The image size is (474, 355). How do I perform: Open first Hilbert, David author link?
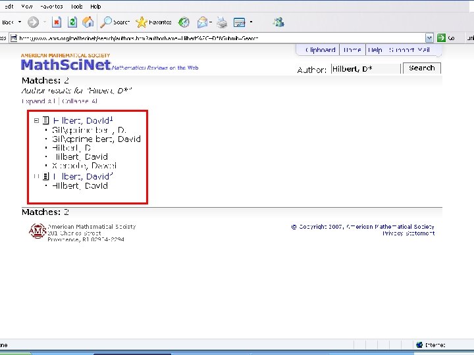82,120
